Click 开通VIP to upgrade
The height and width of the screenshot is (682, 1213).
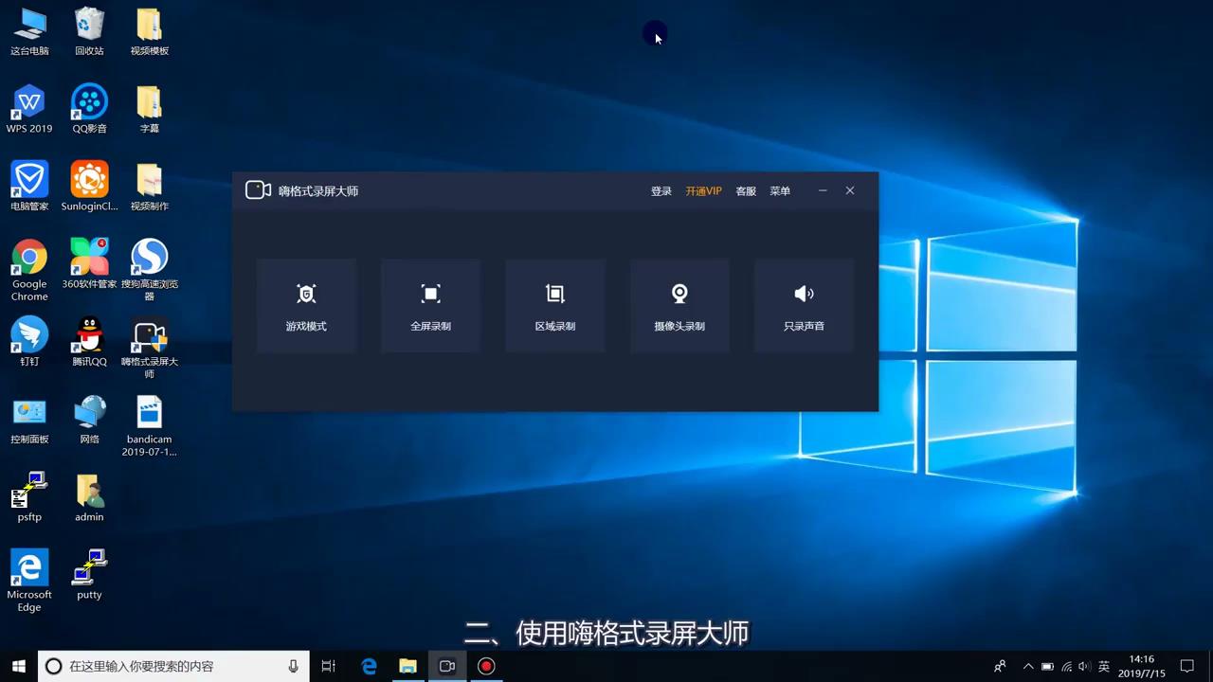coord(704,191)
